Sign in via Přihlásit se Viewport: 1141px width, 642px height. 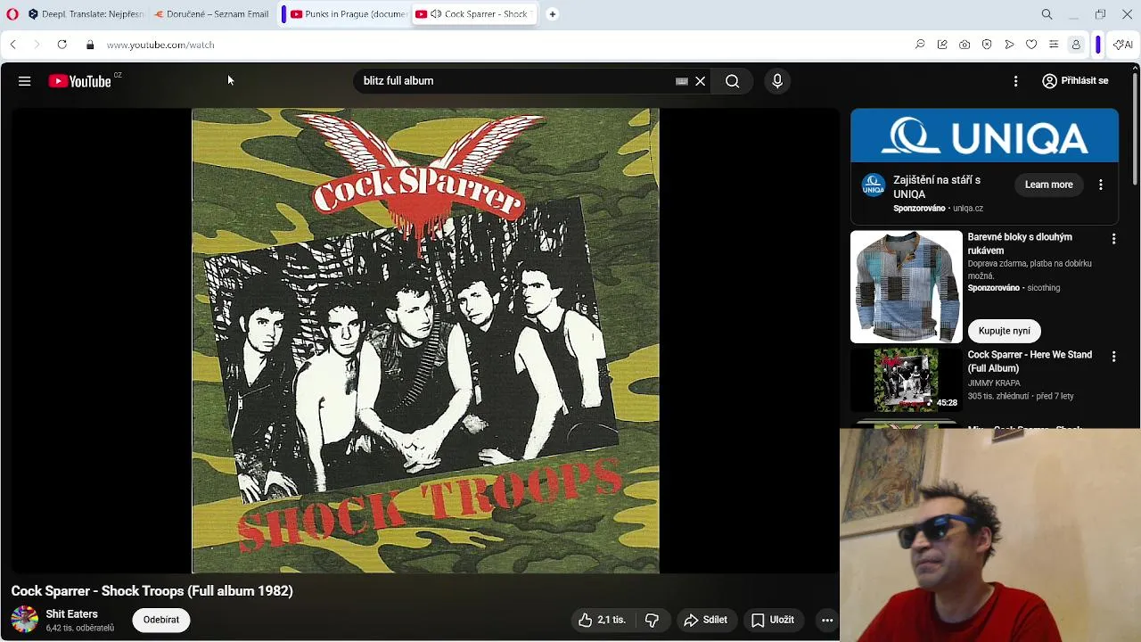[1076, 81]
